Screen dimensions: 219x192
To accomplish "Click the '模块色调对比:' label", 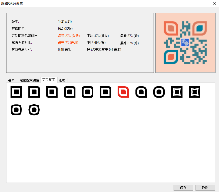I will [22, 43].
